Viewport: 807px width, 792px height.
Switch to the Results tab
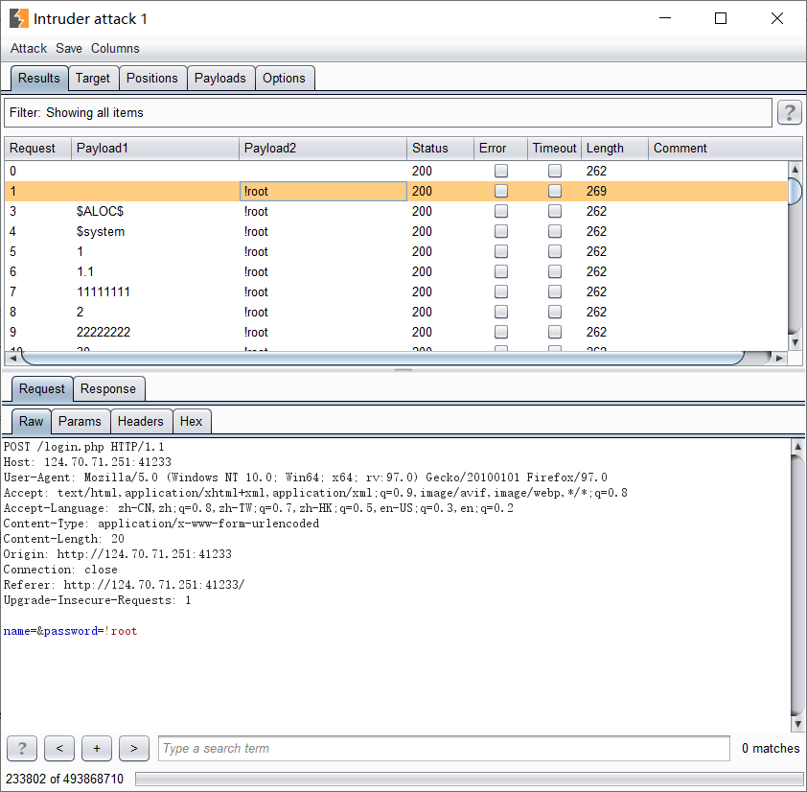tap(39, 79)
